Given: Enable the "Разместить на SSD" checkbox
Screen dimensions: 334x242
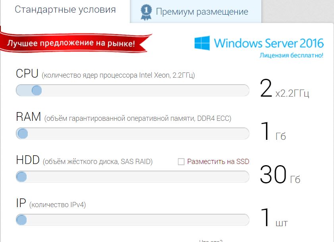Looking at the screenshot, I should pyautogui.click(x=181, y=162).
